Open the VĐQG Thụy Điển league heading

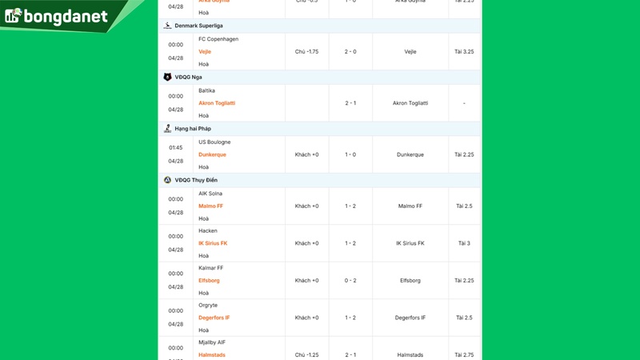coord(196,180)
